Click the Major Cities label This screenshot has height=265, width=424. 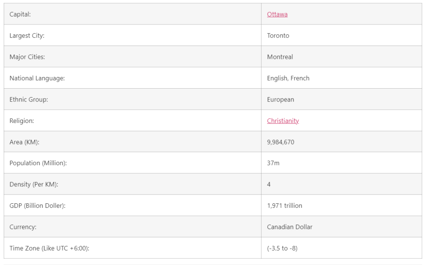click(x=27, y=57)
